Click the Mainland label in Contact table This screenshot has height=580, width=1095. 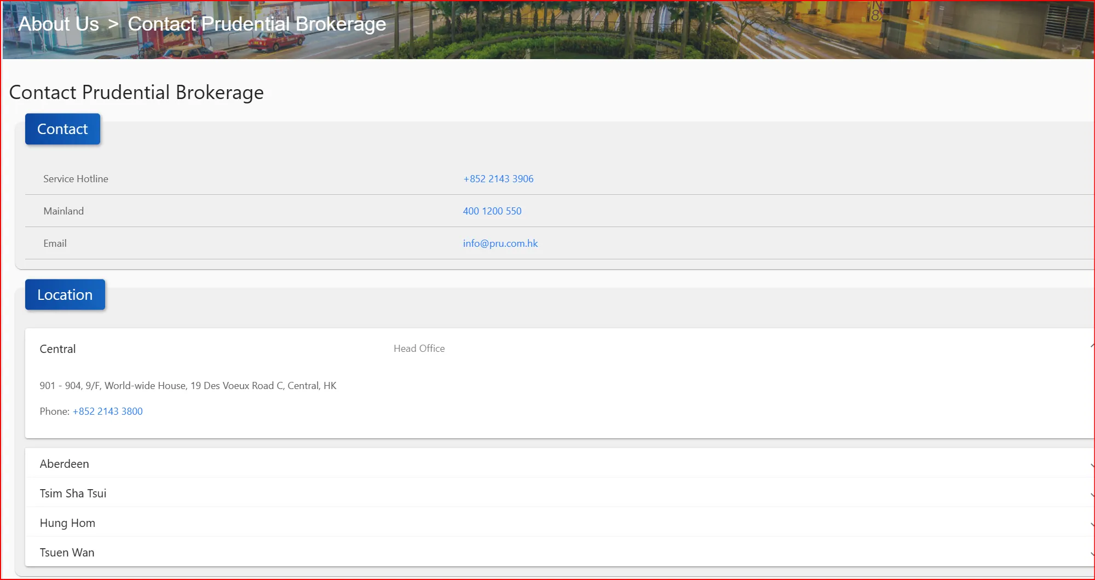tap(64, 211)
